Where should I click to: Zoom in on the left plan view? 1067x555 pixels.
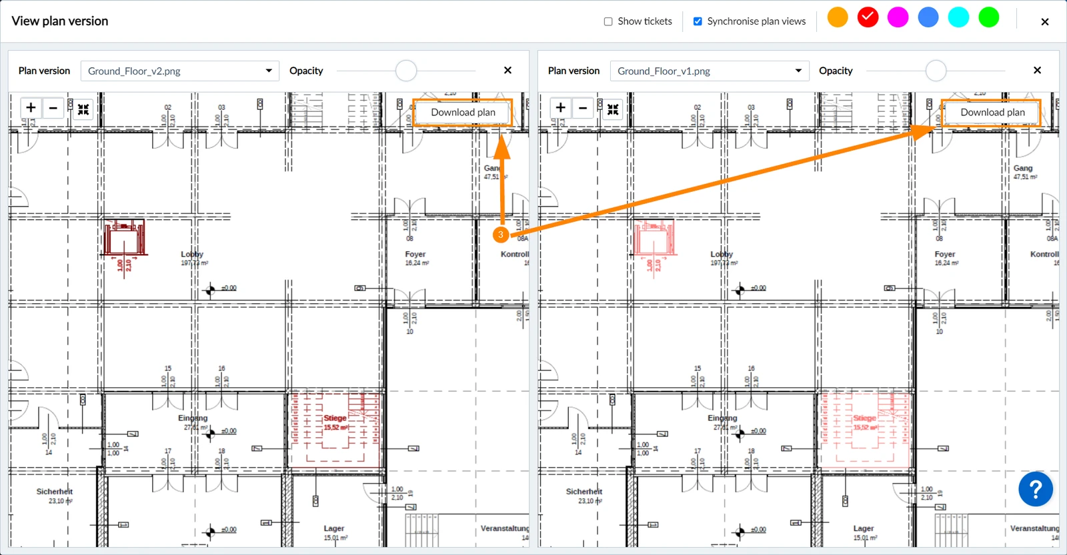coord(31,108)
